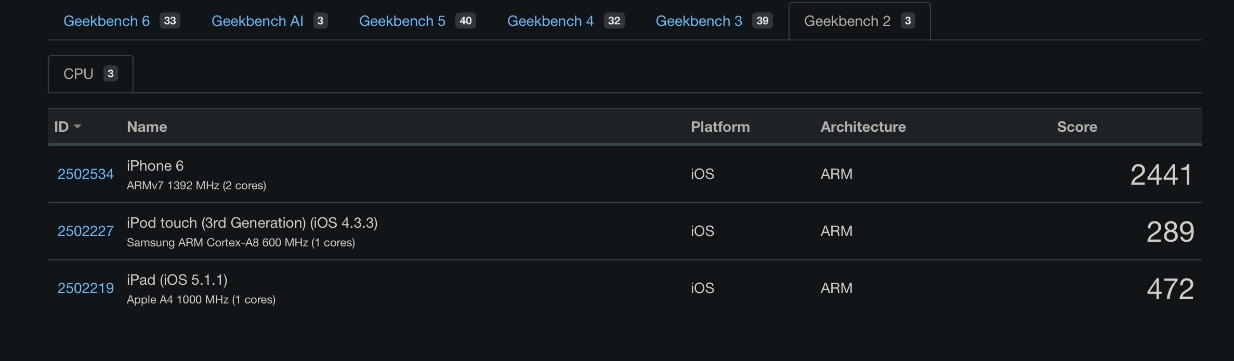The image size is (1234, 361).
Task: Click the iPhone 6 device name
Action: (x=155, y=166)
